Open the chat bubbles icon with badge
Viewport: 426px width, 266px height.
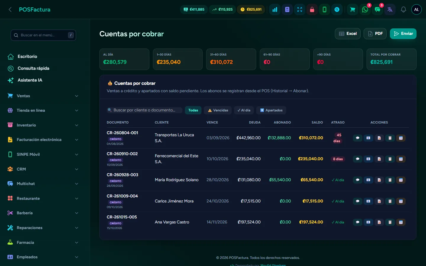pyautogui.click(x=377, y=9)
